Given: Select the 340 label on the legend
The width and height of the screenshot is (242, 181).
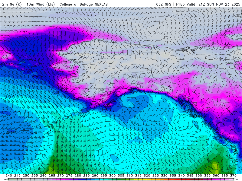Looking at the screenshot, I should pyautogui.click(x=181, y=176).
